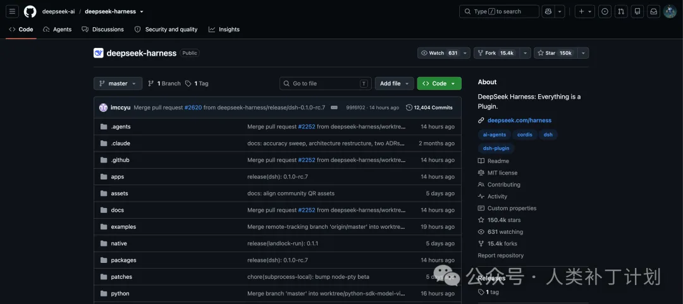Click the apps folder icon

104,177
